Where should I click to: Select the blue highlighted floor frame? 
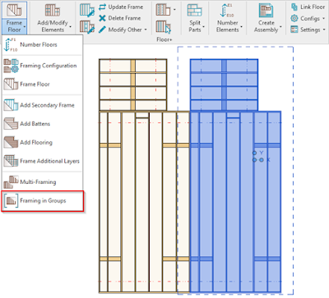[235, 176]
